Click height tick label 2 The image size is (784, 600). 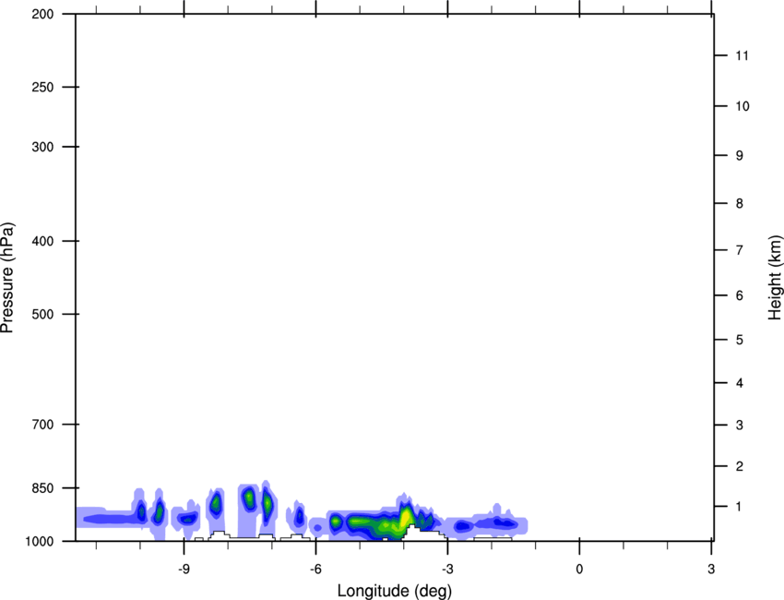[x=740, y=466]
